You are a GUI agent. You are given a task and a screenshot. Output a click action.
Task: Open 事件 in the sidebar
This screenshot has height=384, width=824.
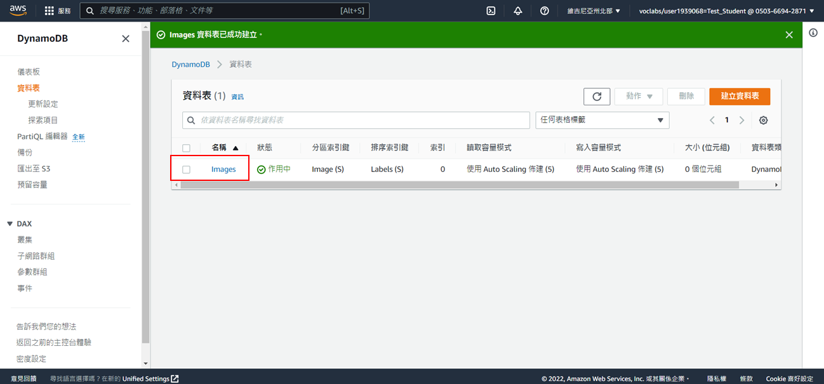[25, 288]
